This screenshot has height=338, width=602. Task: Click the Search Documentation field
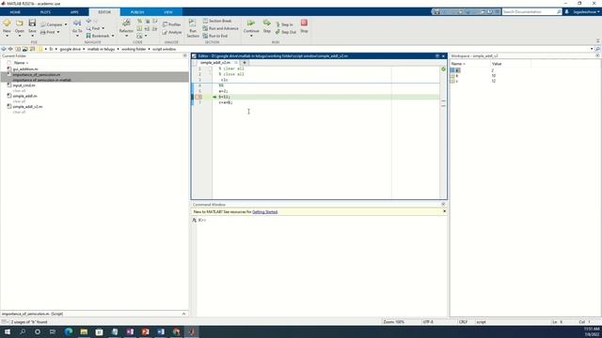coord(532,12)
